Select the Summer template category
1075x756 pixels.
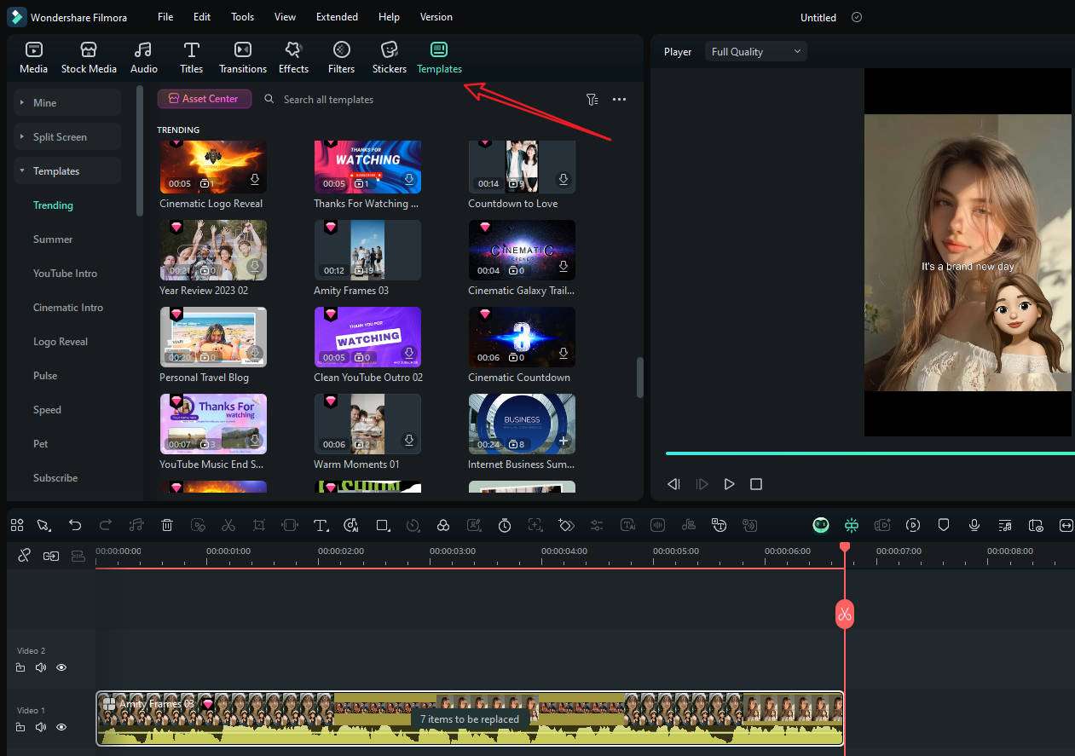coord(53,239)
